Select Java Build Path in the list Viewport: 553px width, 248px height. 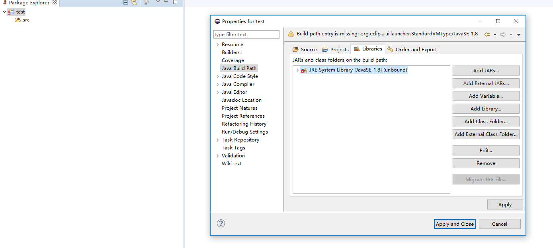239,68
